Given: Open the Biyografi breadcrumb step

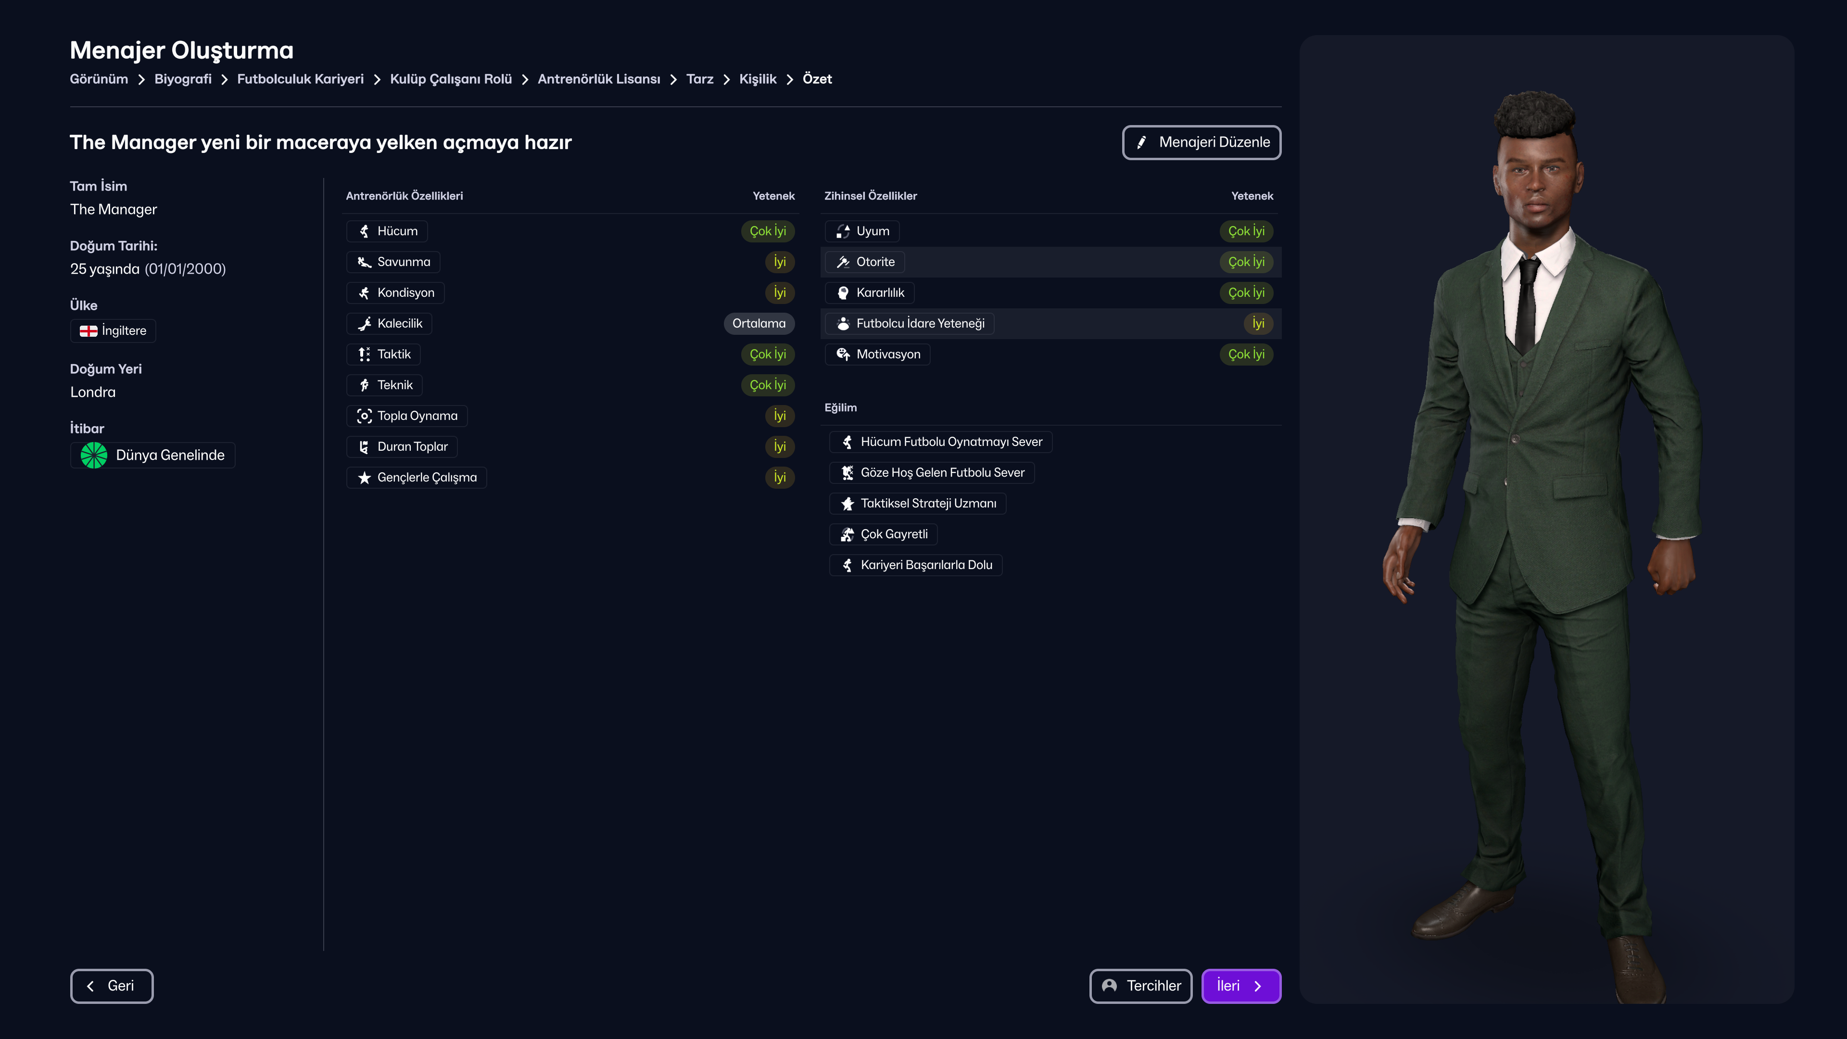Looking at the screenshot, I should (183, 79).
